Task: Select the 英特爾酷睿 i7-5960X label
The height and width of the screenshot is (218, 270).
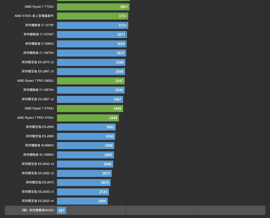Action: point(39,44)
